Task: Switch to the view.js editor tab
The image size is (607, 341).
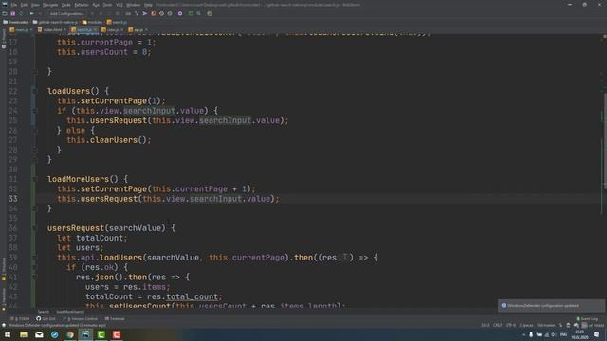Action: click(113, 29)
